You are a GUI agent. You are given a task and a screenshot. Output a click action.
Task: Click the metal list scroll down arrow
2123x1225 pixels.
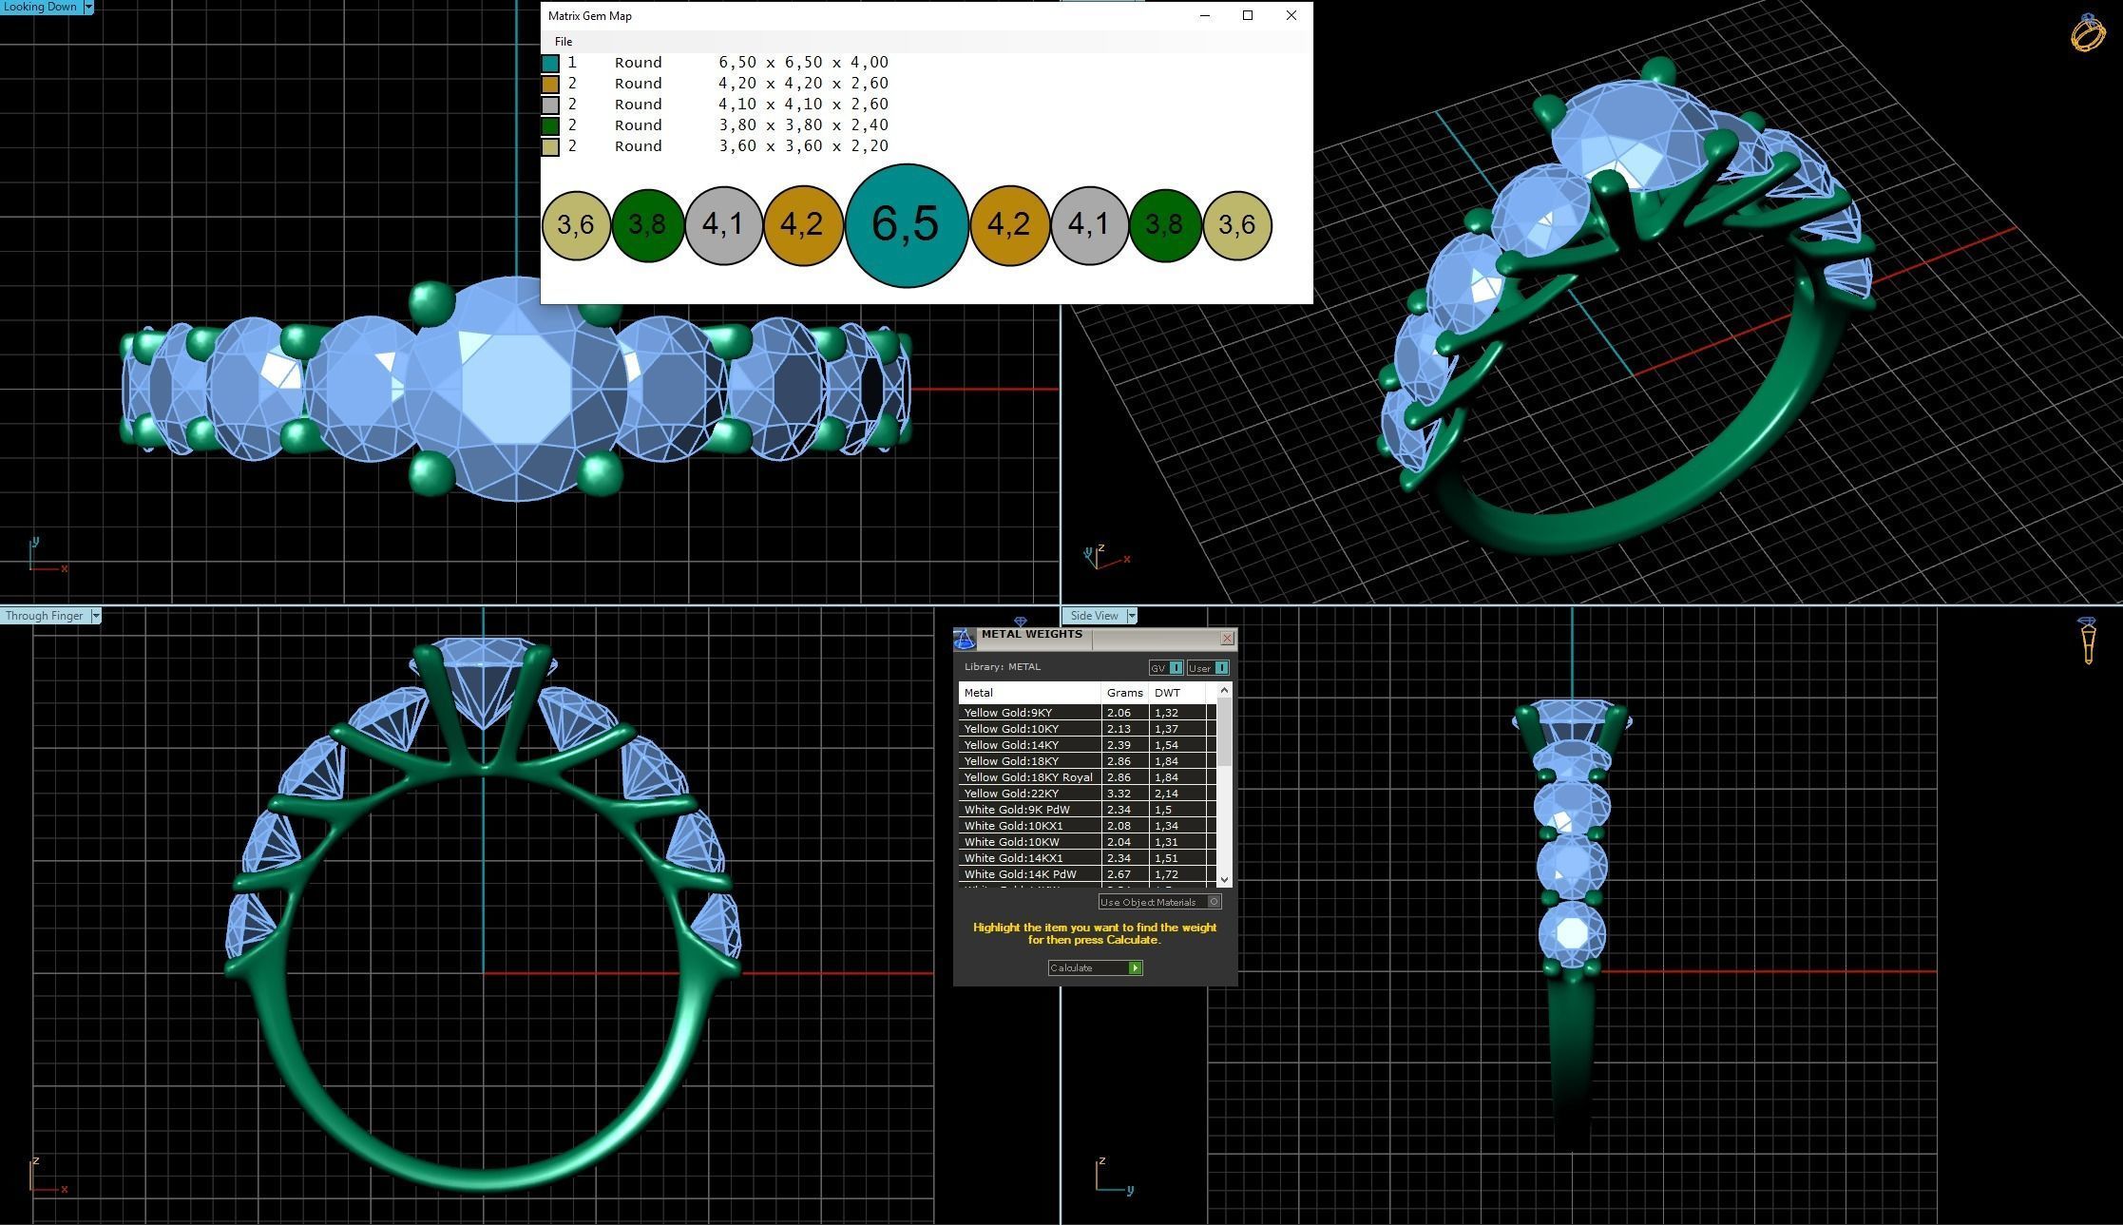[x=1224, y=880]
